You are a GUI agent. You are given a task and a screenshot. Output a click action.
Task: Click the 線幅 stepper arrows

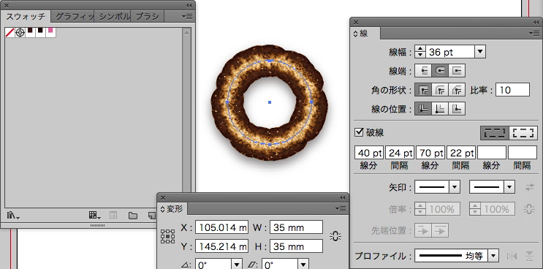click(419, 53)
